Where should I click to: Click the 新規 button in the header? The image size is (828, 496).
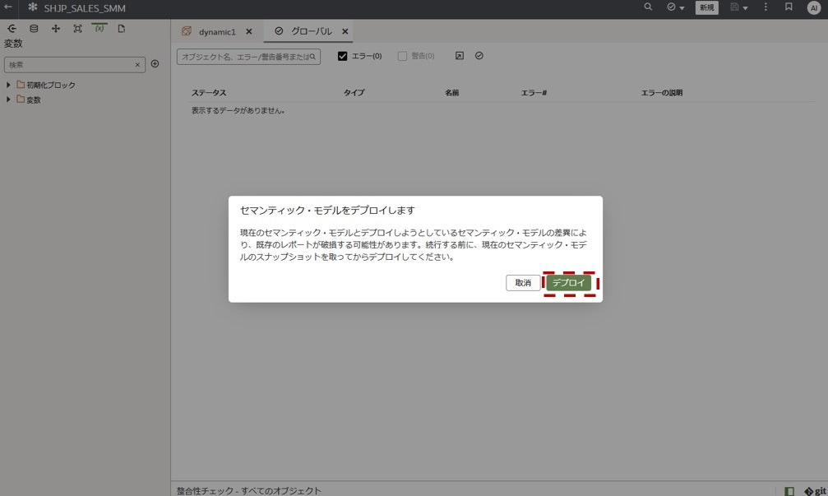pos(706,7)
